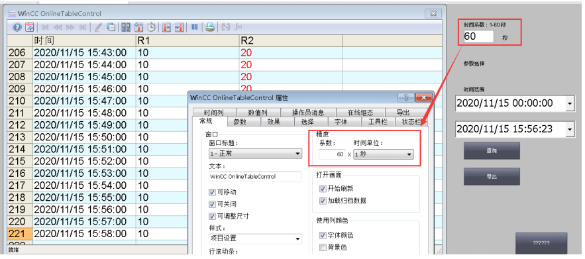Image resolution: width=585 pixels, height=259 pixels.
Task: Click the pause update toolbar icon
Action: (194, 27)
